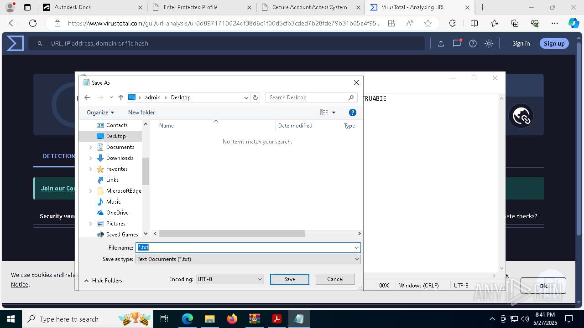Click Read aloud icon in address bar

[410, 23]
